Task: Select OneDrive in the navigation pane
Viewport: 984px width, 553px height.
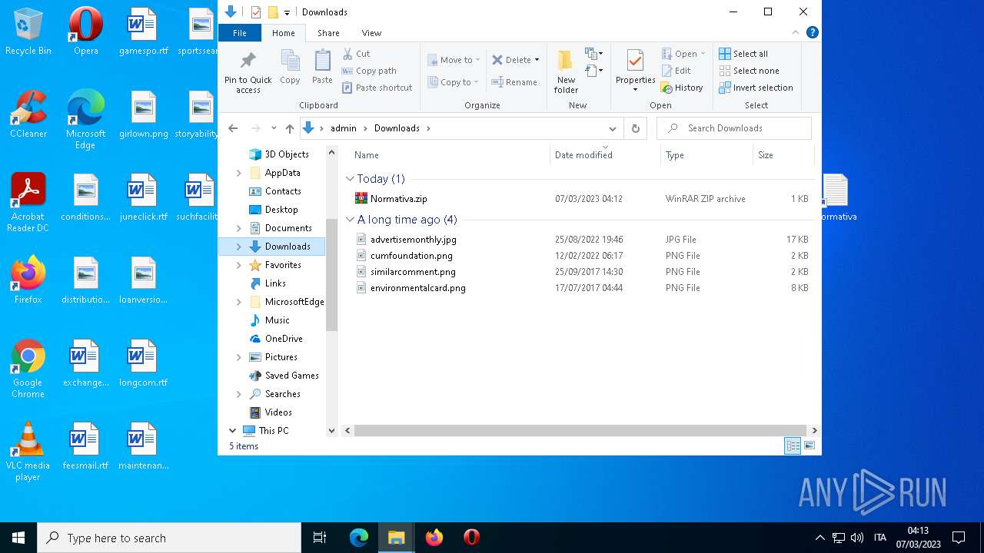Action: point(284,339)
